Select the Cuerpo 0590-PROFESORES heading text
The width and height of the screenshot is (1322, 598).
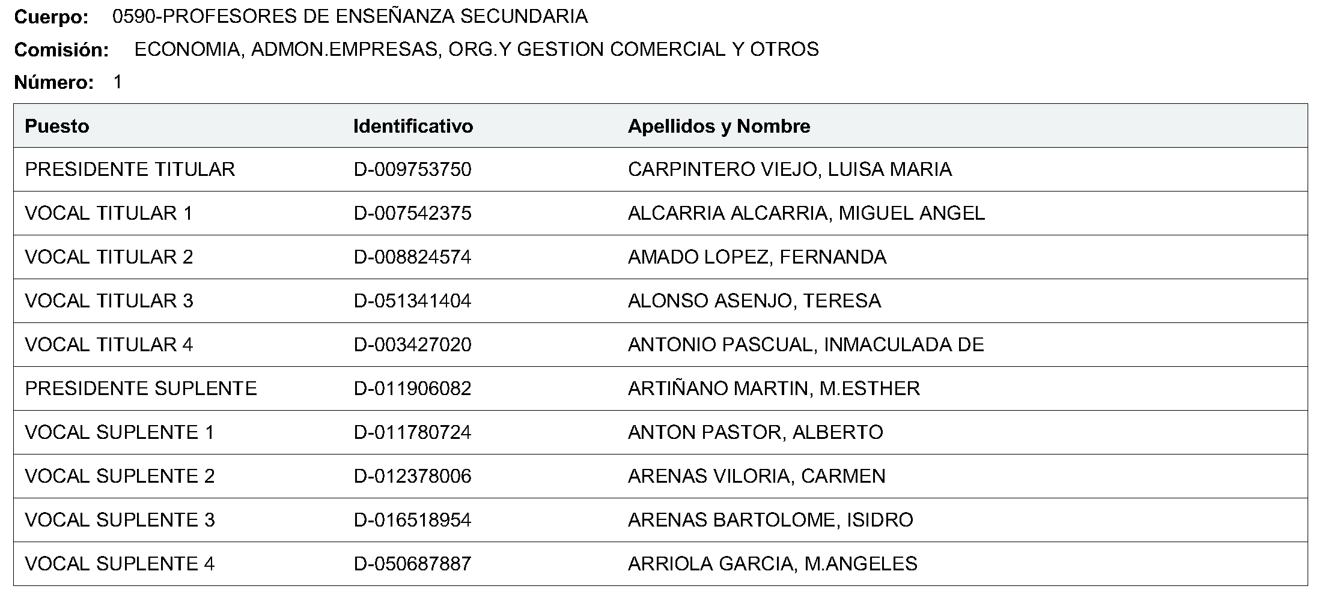pos(301,17)
